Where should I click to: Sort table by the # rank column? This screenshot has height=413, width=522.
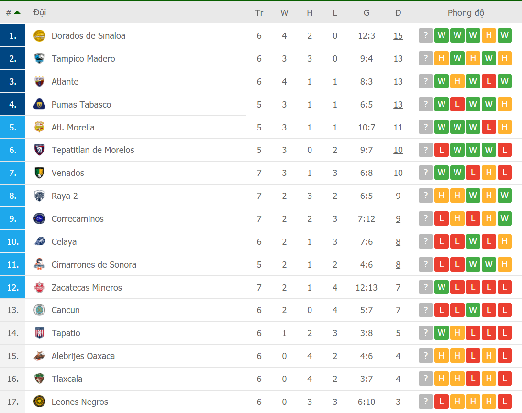[13, 13]
